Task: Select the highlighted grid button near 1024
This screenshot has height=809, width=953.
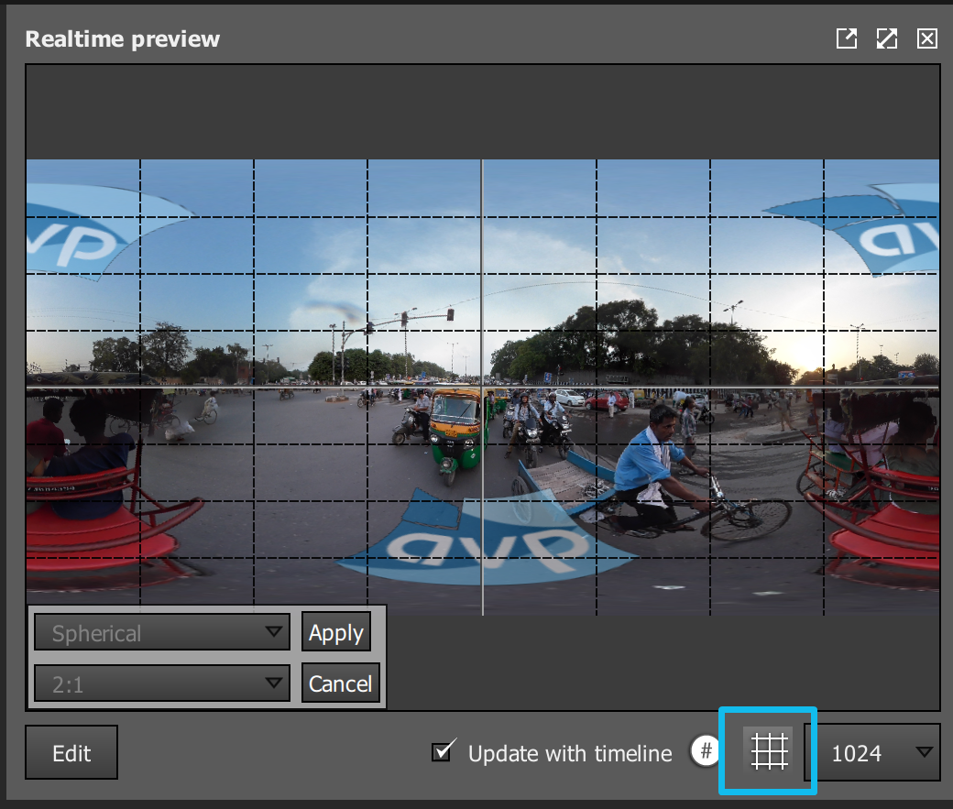Action: [x=767, y=751]
